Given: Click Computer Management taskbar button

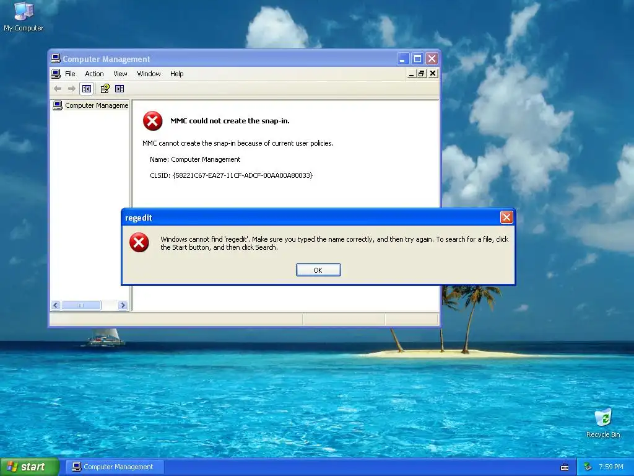Looking at the screenshot, I should (x=115, y=467).
